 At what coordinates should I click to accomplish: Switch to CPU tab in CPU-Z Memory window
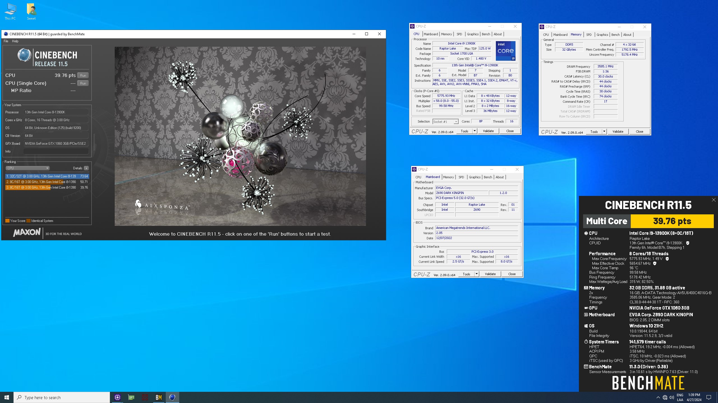point(546,35)
